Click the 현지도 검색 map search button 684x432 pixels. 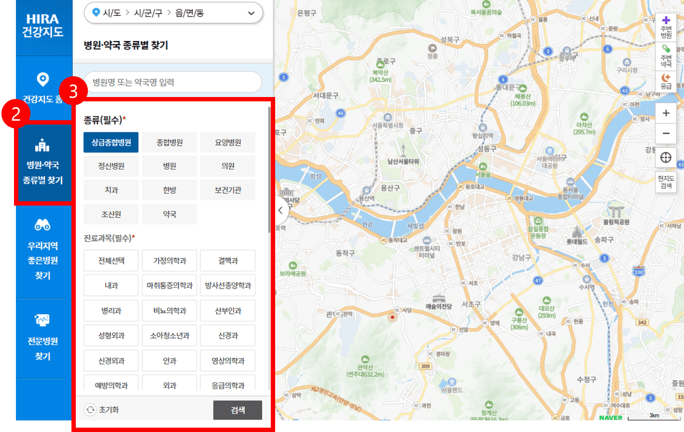tap(666, 181)
